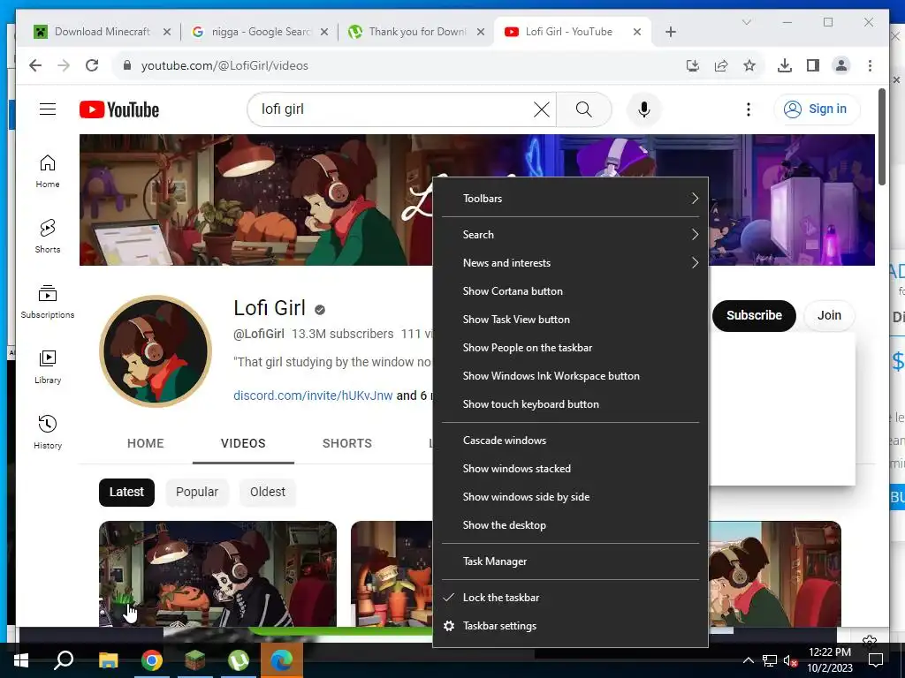
Task: Click Lofi Girl channel avatar
Action: [156, 351]
